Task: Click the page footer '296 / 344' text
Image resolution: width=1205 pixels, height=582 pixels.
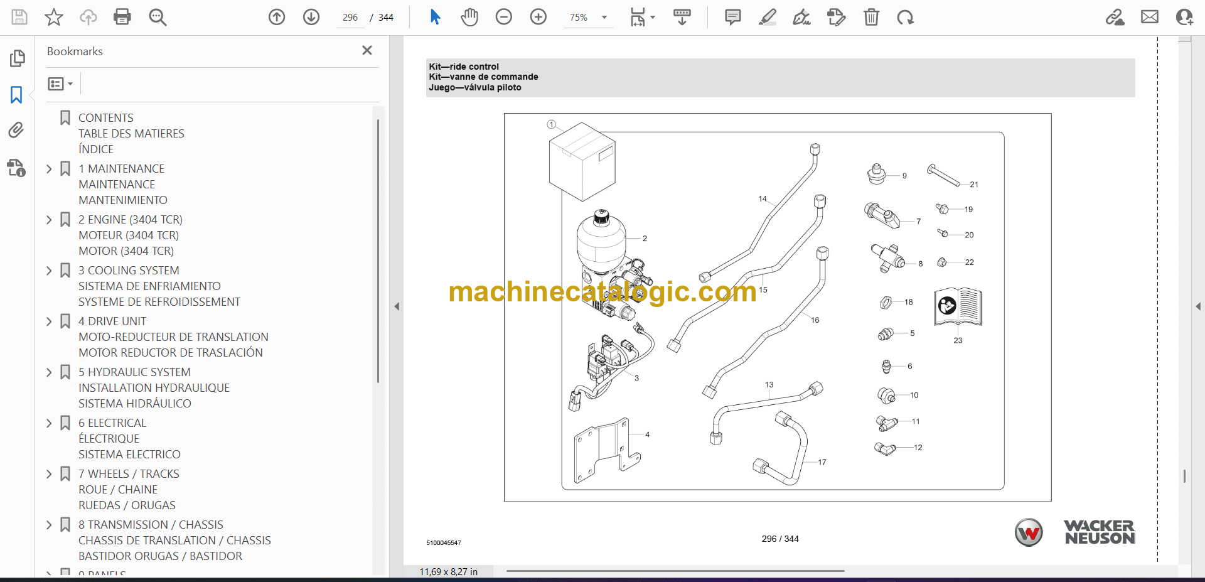Action: pyautogui.click(x=780, y=539)
